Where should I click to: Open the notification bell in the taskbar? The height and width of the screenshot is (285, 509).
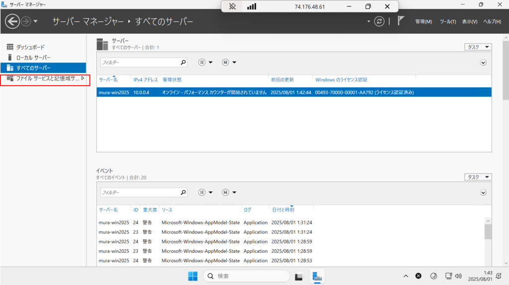click(x=499, y=276)
